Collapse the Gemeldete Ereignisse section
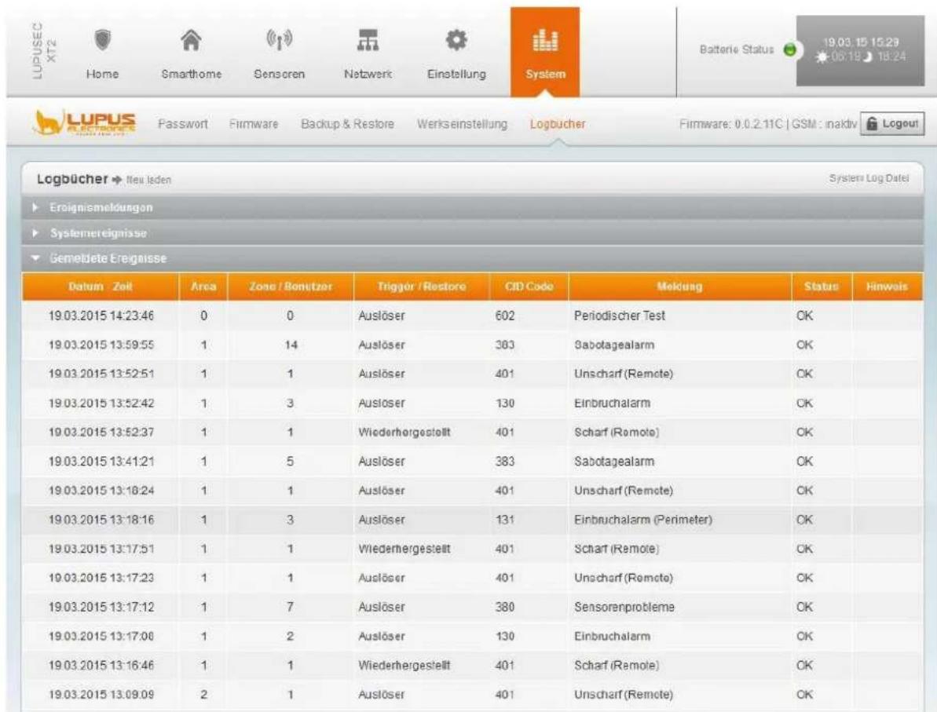 473,258
